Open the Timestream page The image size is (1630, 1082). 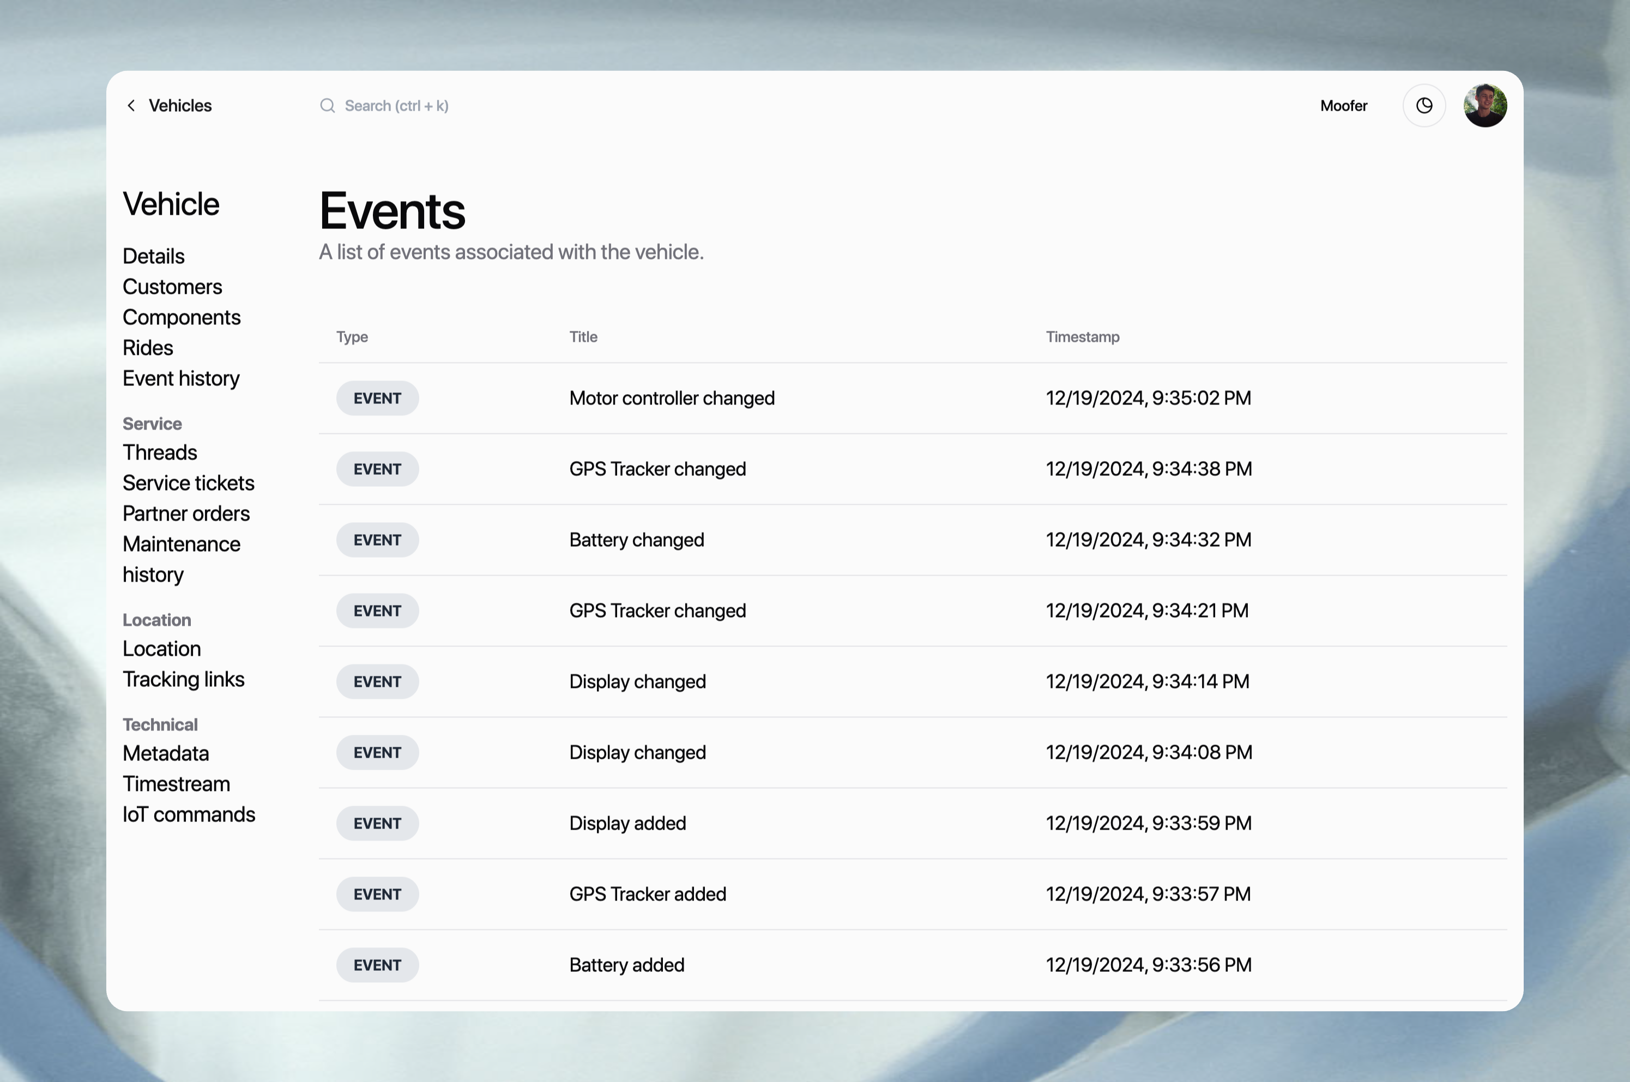176,784
